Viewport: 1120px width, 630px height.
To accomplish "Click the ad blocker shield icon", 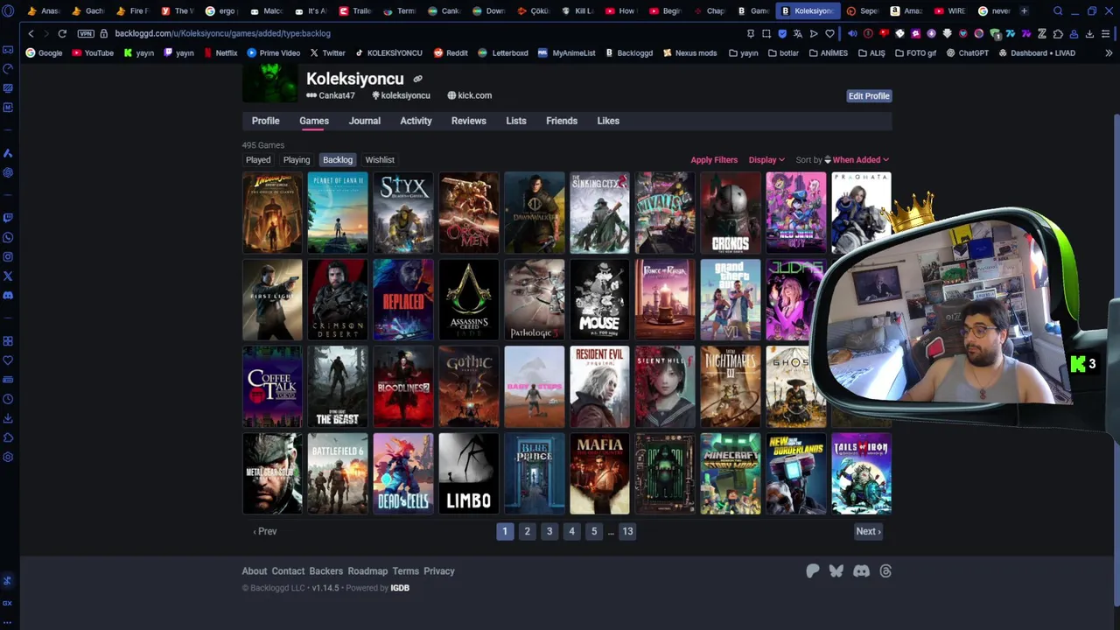I will click(x=782, y=33).
